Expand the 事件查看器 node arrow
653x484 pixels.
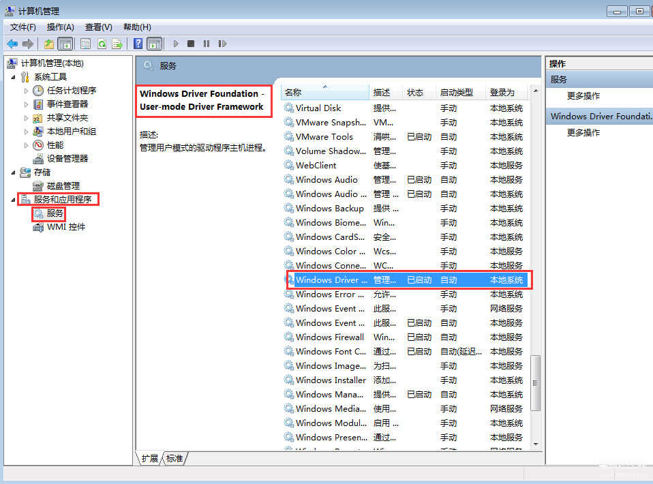click(27, 104)
